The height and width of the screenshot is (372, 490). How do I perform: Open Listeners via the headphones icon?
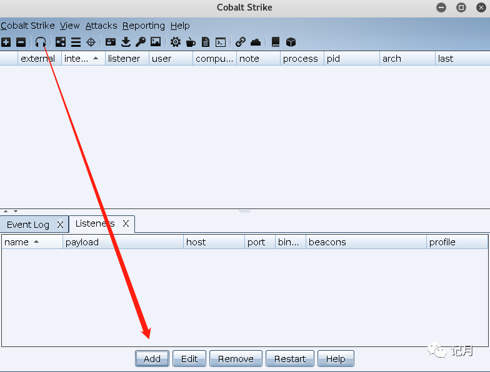click(x=41, y=42)
